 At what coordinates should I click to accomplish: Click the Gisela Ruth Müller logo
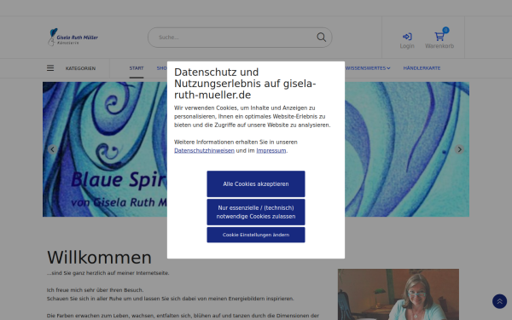coord(73,38)
